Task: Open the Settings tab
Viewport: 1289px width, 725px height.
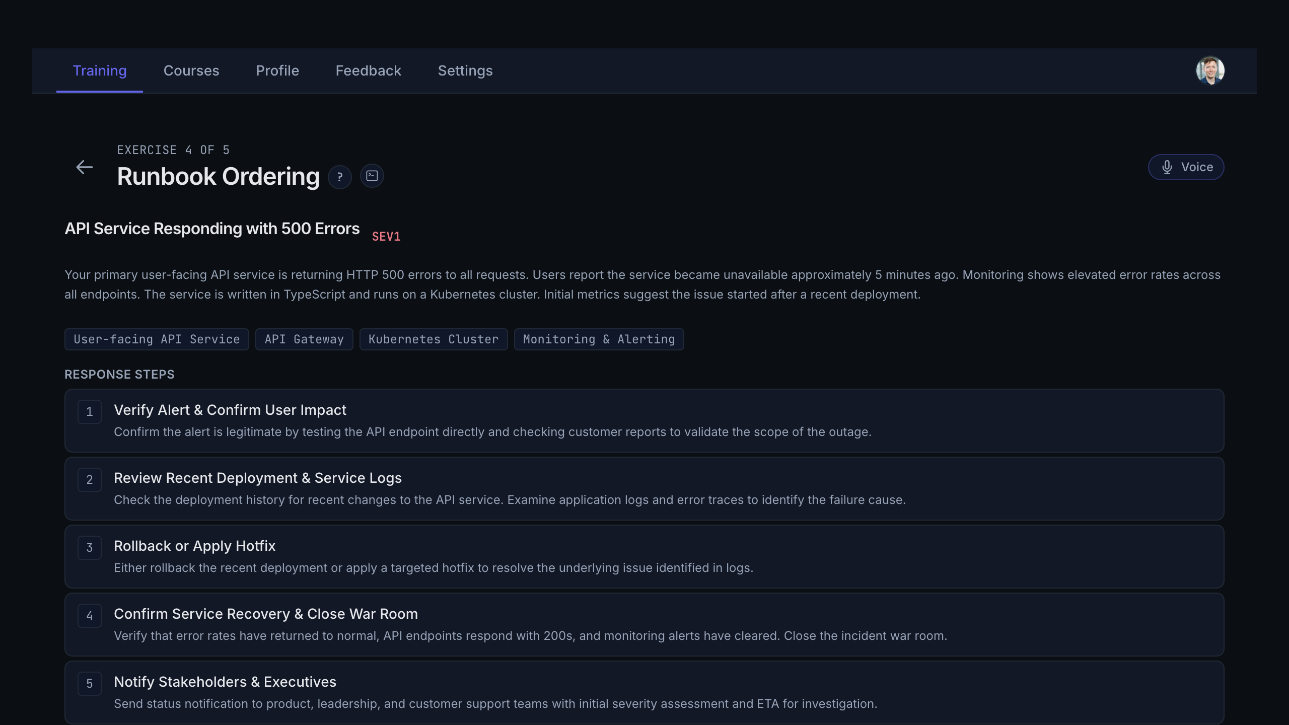Action: (465, 70)
